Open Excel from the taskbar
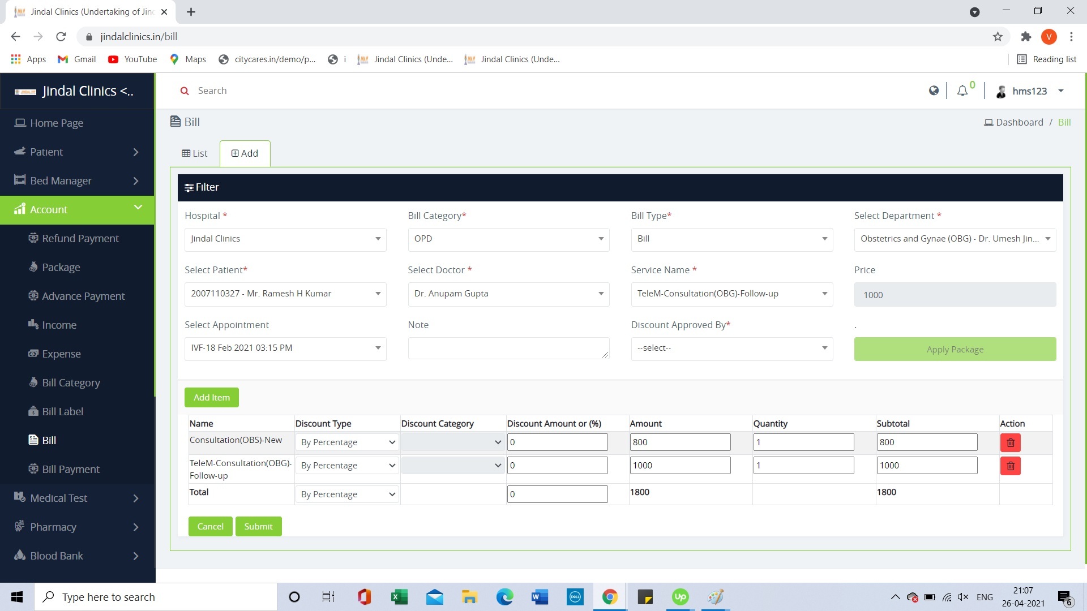The image size is (1087, 611). click(399, 597)
